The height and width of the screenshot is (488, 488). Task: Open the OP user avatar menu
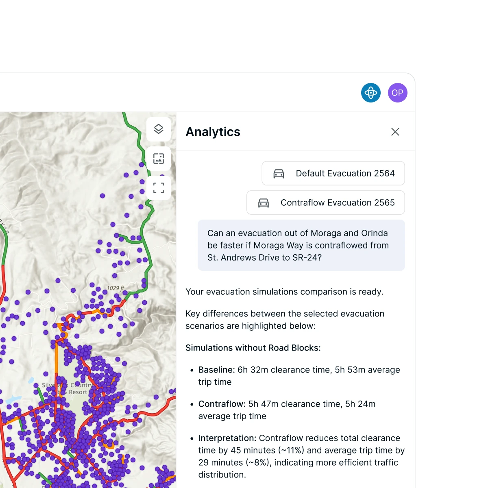click(x=397, y=92)
